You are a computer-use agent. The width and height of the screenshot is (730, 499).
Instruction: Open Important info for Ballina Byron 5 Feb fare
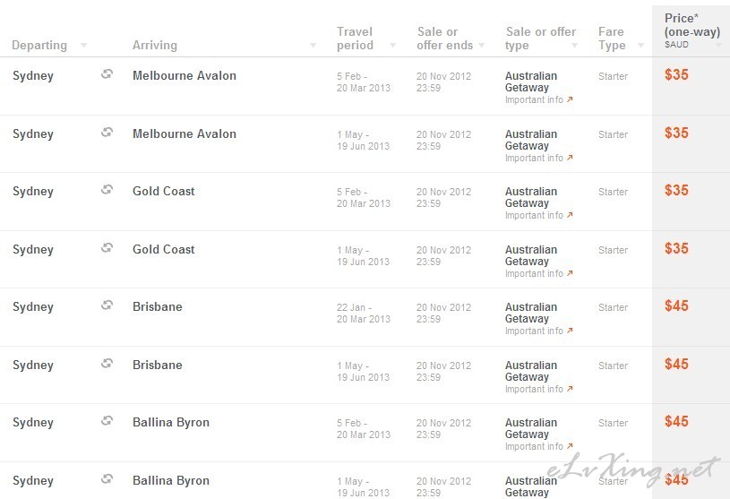click(x=538, y=446)
